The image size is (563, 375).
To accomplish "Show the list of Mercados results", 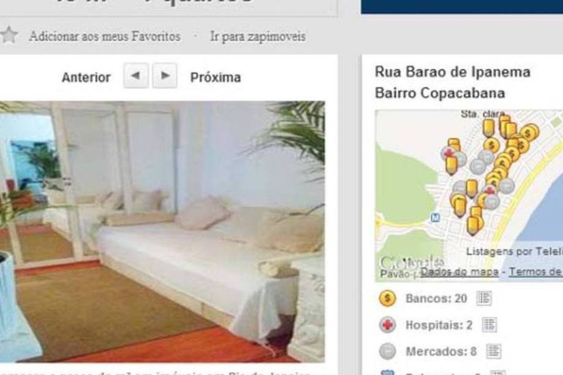I will pos(493,351).
